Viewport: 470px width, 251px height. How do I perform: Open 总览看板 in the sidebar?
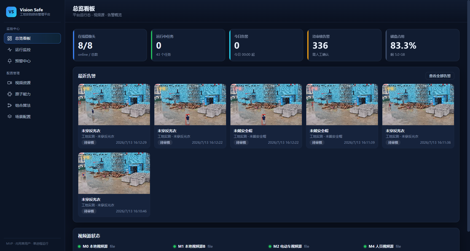[32, 38]
